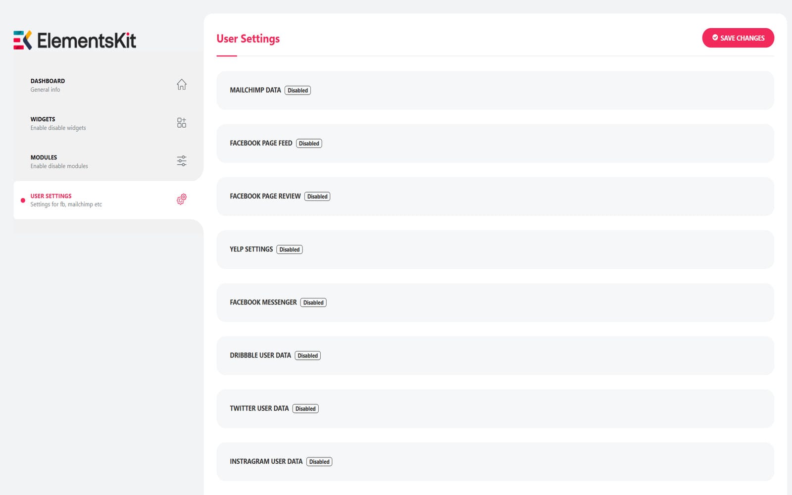Go to Modules menu item
This screenshot has height=495, width=792.
tap(108, 161)
